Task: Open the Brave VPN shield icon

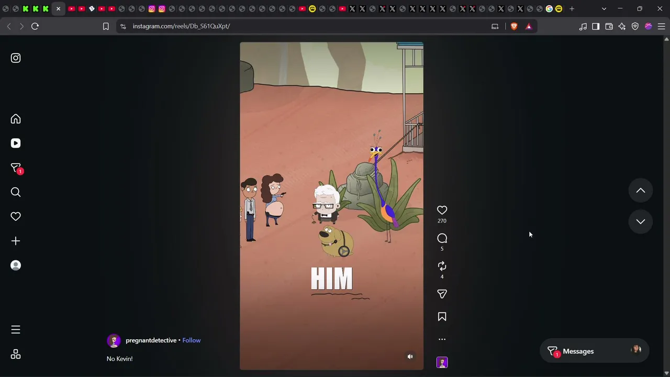Action: [635, 26]
